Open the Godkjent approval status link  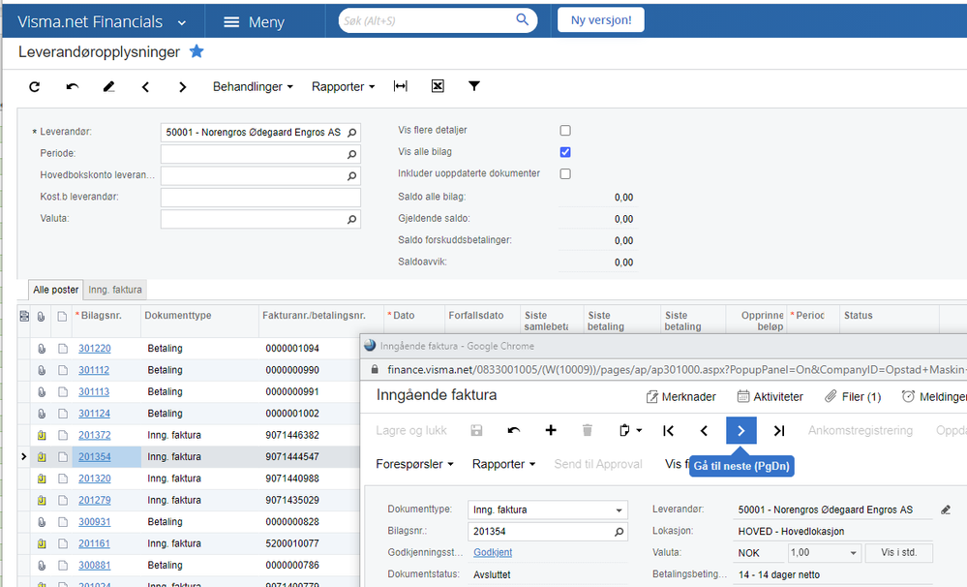click(493, 552)
